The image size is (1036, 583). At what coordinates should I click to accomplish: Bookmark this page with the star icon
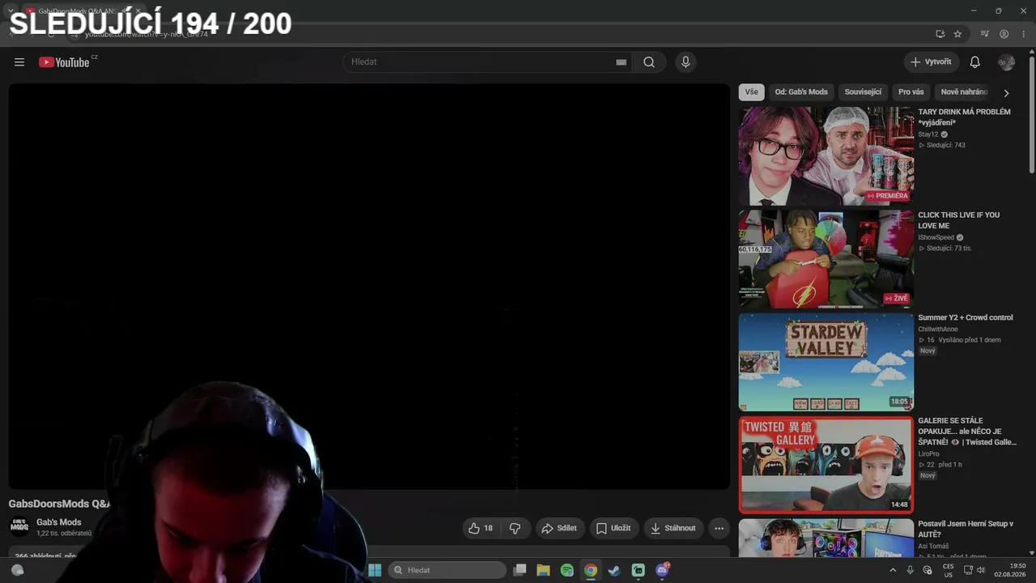[x=957, y=34]
